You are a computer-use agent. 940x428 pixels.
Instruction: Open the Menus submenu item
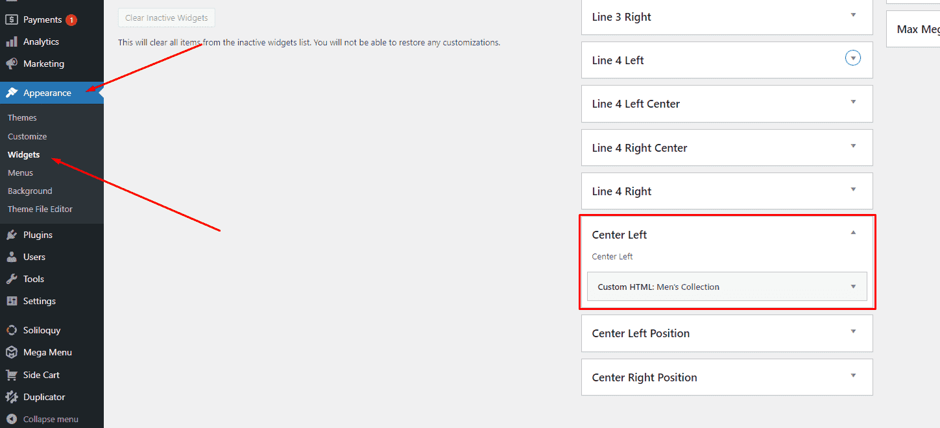(20, 172)
